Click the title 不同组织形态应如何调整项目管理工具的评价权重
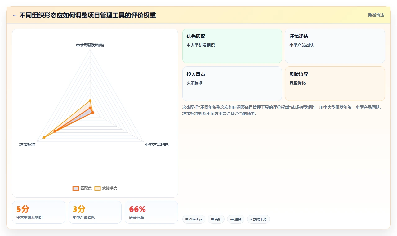Screen dimensions: 397x236 point(87,15)
